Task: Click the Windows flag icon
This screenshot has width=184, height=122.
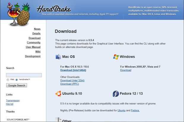Action: coord(116,57)
